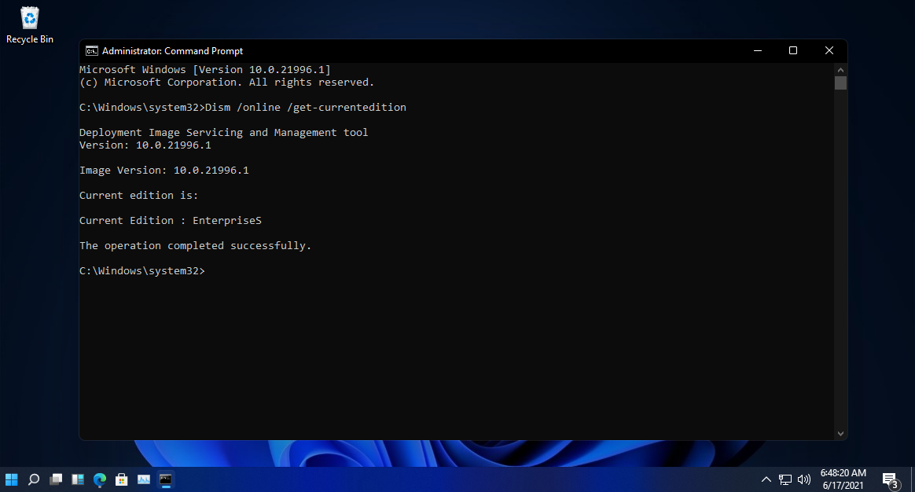Open Recycle Bin desktop icon
The width and height of the screenshot is (915, 492).
click(30, 25)
